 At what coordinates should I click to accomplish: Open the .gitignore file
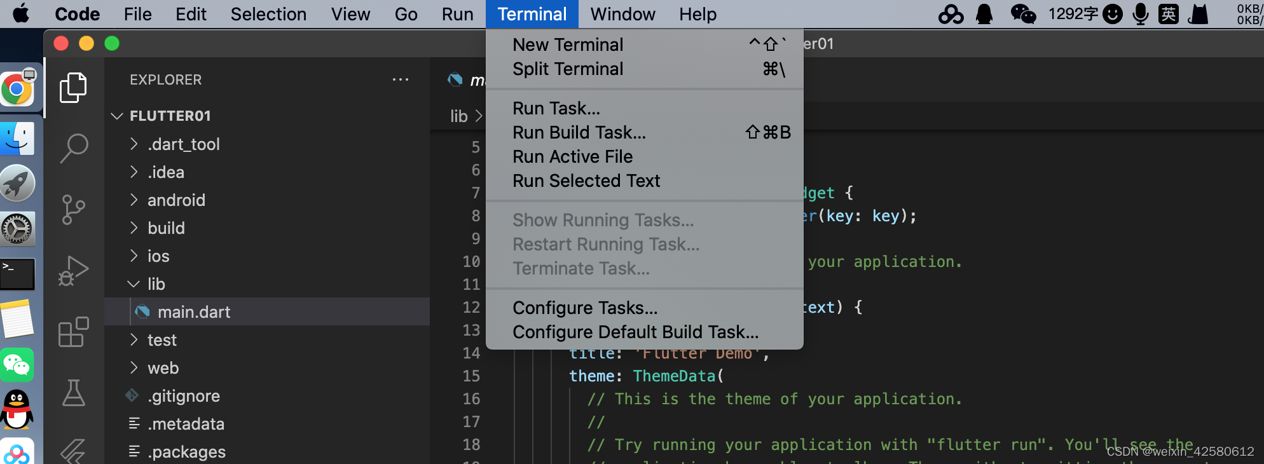click(267, 395)
